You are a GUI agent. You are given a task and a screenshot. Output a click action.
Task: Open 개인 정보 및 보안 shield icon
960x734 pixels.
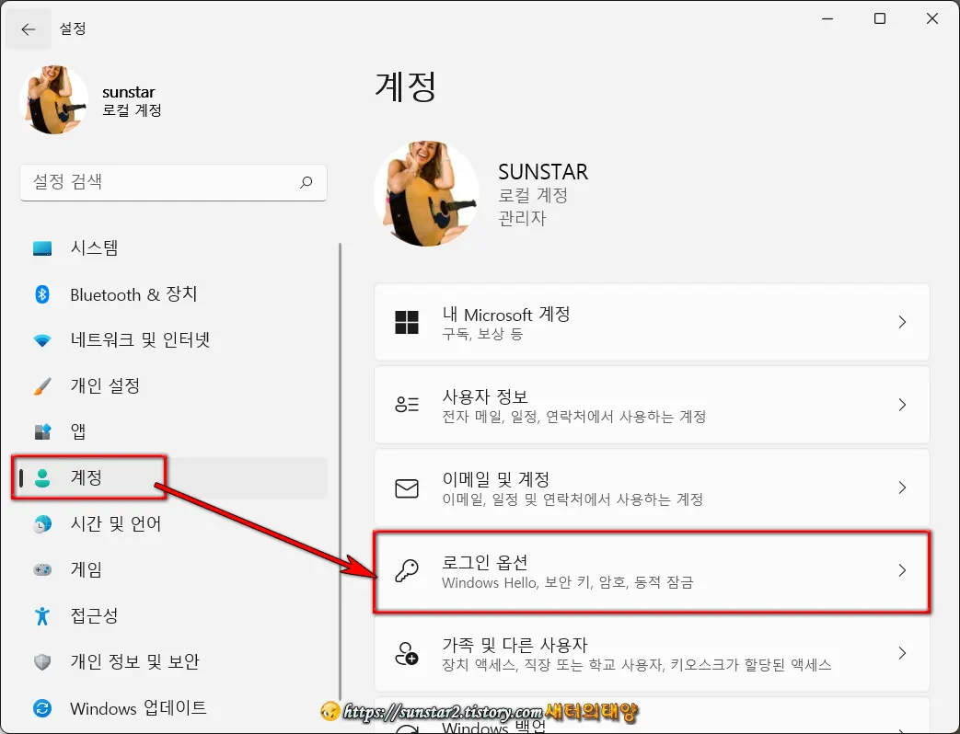tap(43, 661)
